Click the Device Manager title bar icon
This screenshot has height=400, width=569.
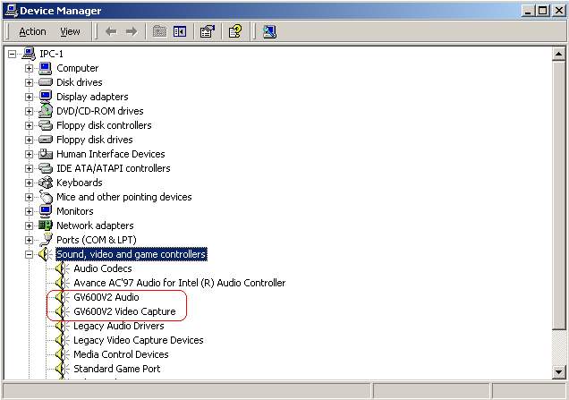pos(12,10)
